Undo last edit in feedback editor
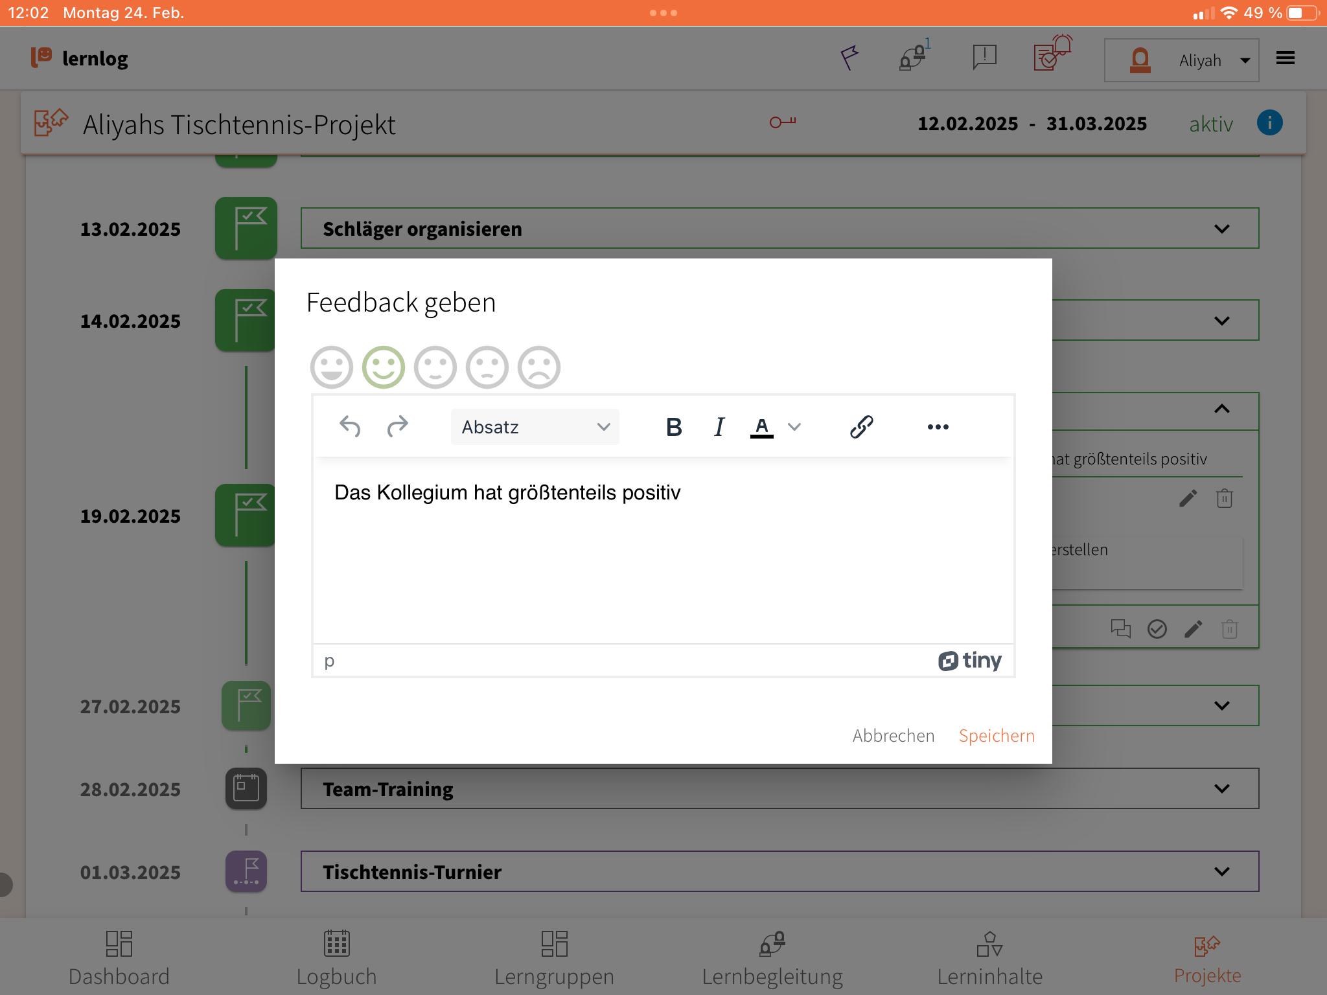1327x995 pixels. [350, 426]
